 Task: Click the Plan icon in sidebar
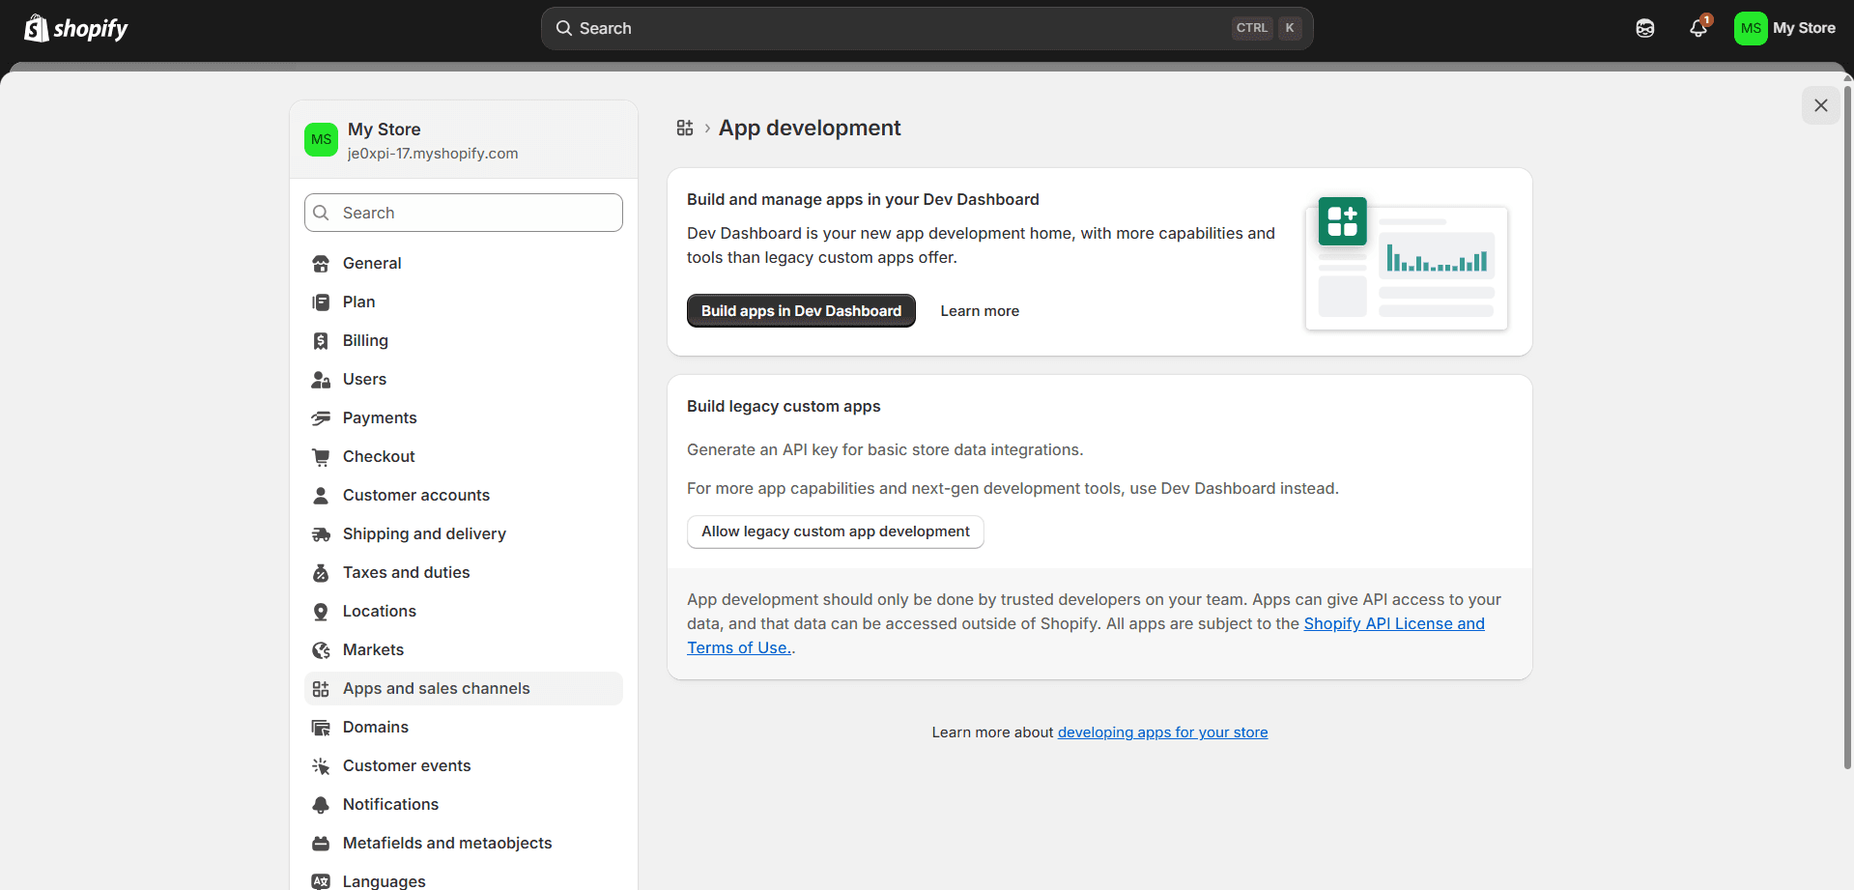[321, 302]
